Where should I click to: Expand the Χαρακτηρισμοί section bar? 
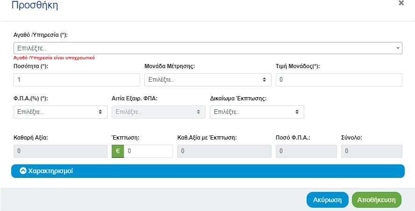click(207, 171)
